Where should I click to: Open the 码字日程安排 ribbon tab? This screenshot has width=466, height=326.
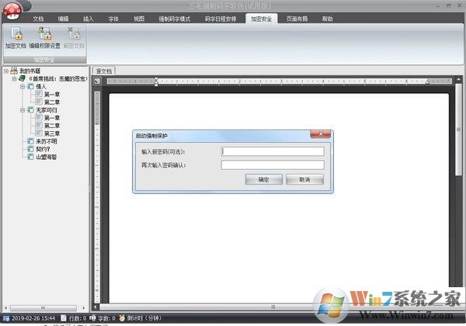point(221,19)
